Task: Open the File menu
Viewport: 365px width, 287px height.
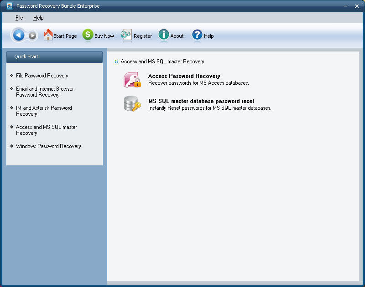Action: [19, 18]
